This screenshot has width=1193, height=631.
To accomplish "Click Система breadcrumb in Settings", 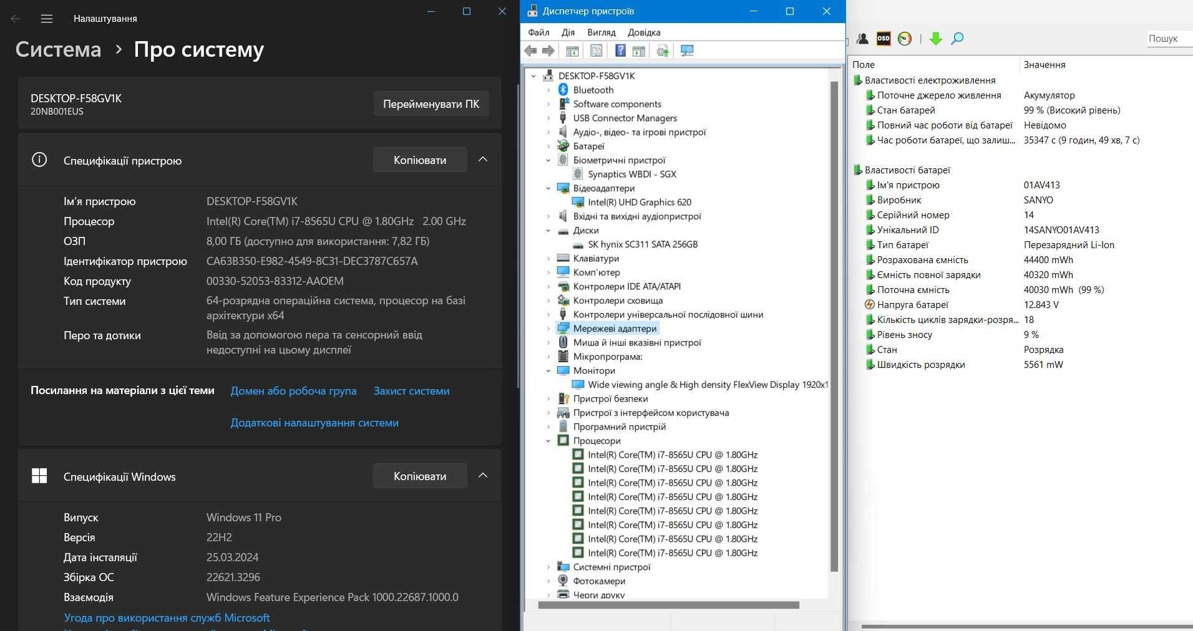I will click(58, 49).
